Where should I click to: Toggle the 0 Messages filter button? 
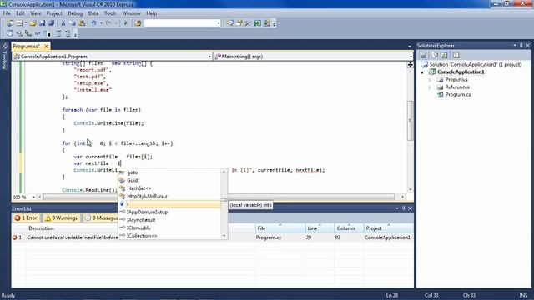pyautogui.click(x=101, y=218)
